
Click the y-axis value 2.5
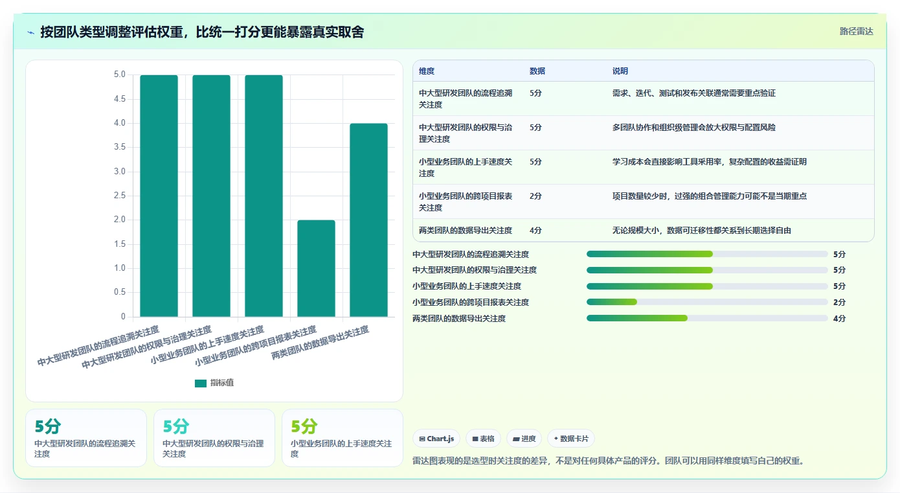click(x=120, y=196)
